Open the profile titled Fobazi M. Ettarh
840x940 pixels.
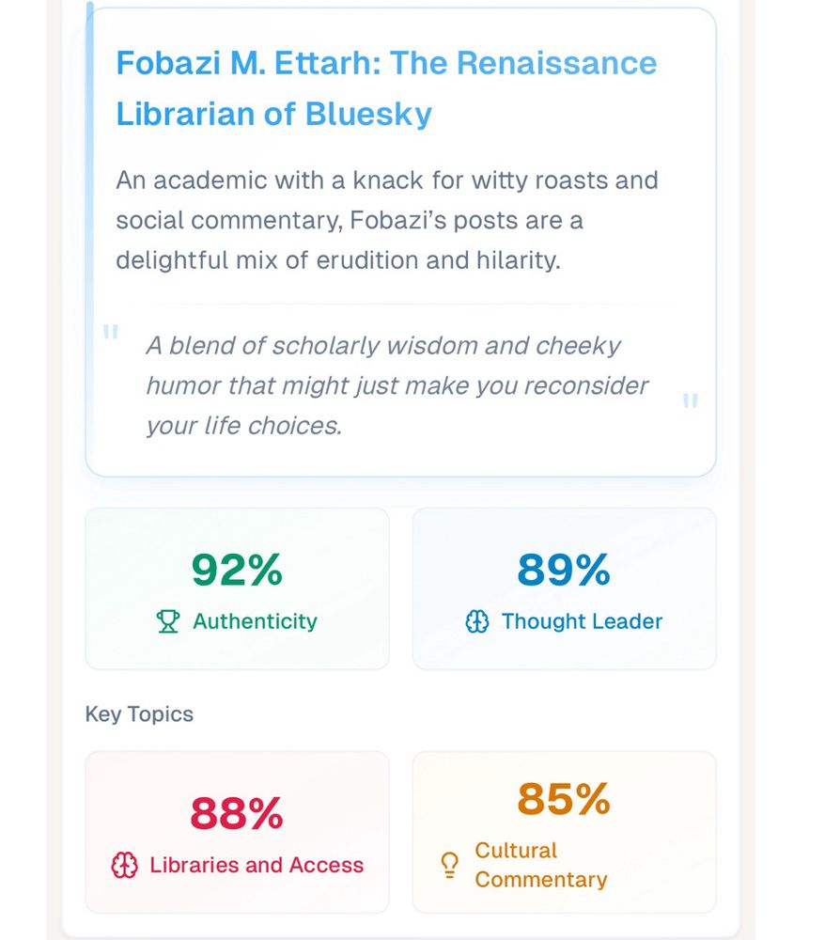[385, 88]
